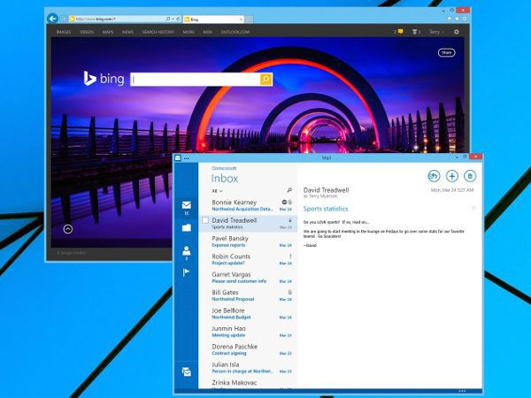The height and width of the screenshot is (398, 531).
Task: Open OUTLOOK.COM link in Bing navigation
Action: click(235, 32)
